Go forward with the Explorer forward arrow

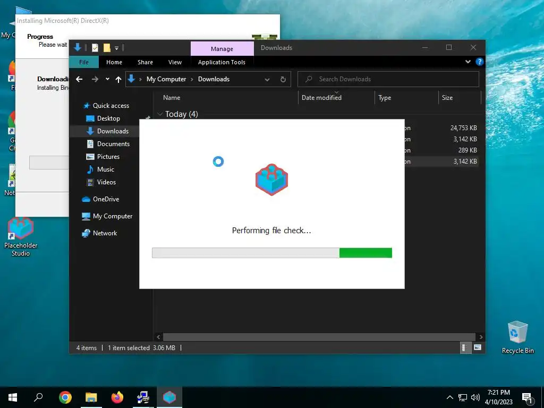(x=95, y=79)
